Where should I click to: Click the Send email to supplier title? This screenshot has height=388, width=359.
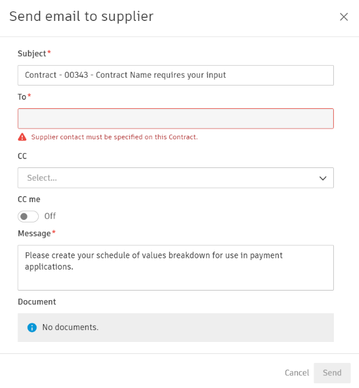(x=81, y=17)
